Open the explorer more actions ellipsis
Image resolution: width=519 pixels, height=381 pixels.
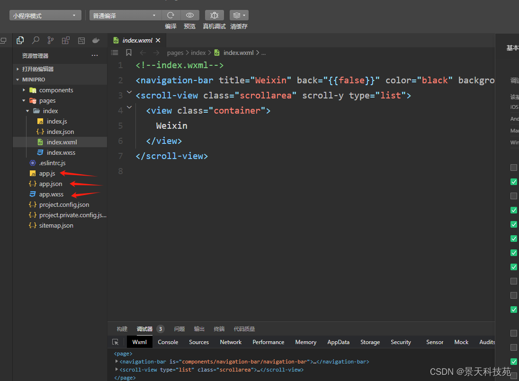coord(95,55)
